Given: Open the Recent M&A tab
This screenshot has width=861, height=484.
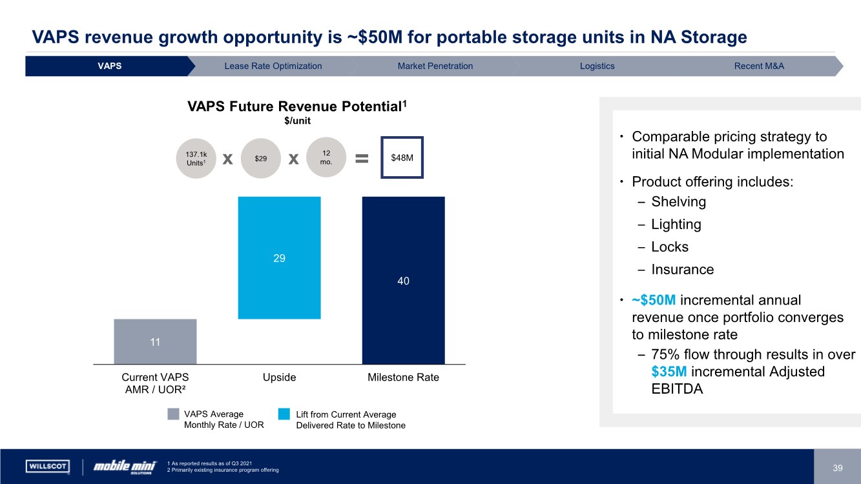Looking at the screenshot, I should [x=759, y=66].
